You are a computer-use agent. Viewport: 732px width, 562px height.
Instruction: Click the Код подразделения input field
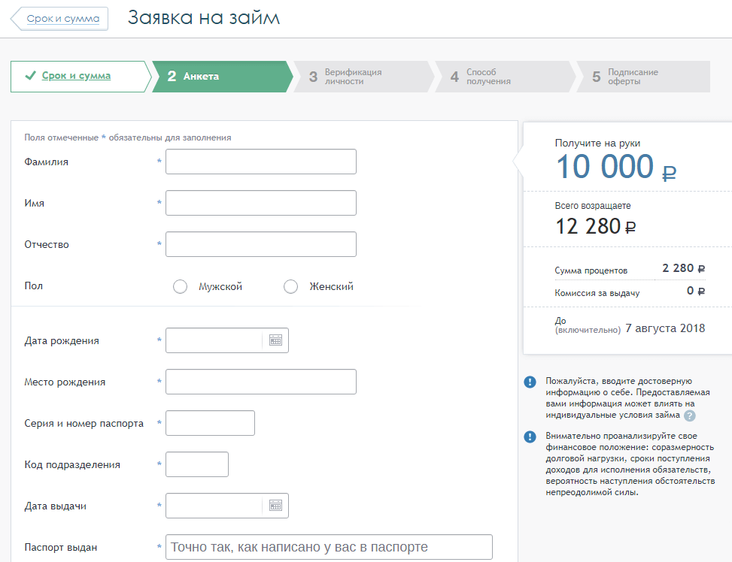coord(196,464)
